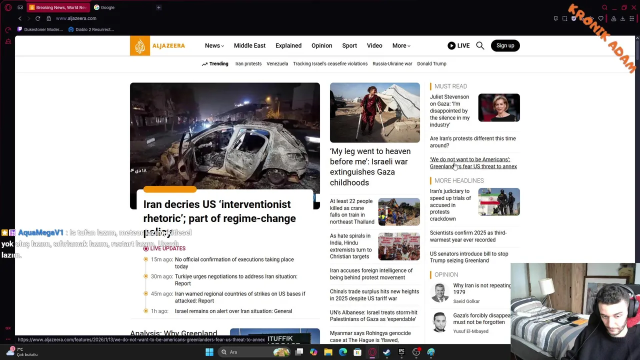Expand the More dropdown menu

coord(401,45)
